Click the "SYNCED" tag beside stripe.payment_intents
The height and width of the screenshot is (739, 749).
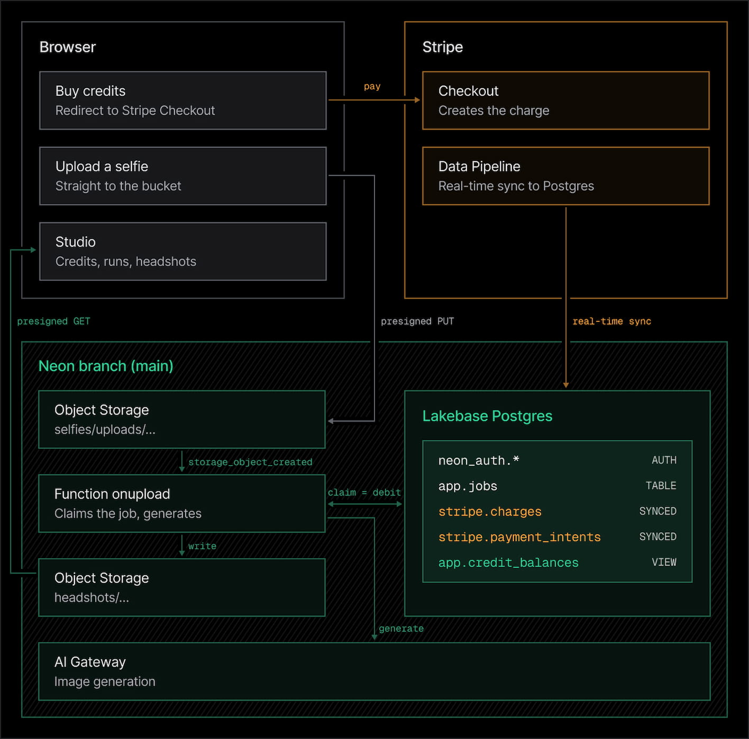657,536
